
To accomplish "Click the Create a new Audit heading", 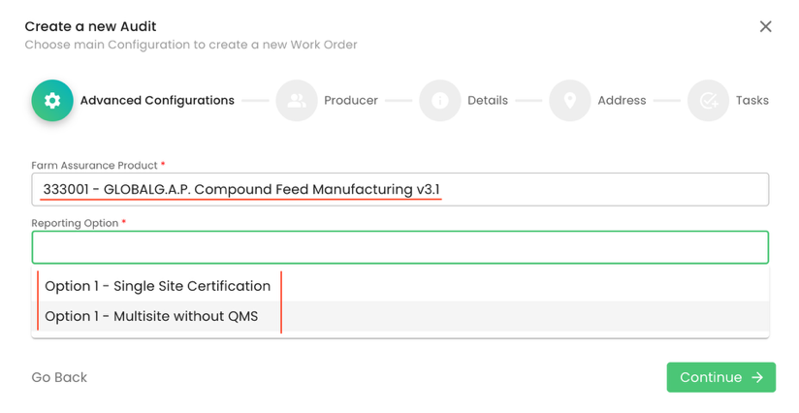I will [90, 26].
